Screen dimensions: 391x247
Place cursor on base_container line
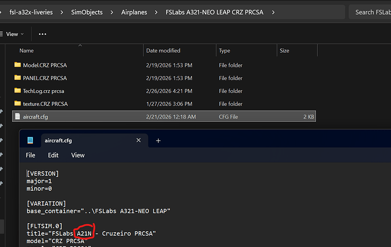point(99,211)
